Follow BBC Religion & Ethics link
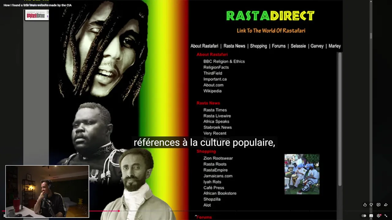The width and height of the screenshot is (392, 220). click(224, 61)
